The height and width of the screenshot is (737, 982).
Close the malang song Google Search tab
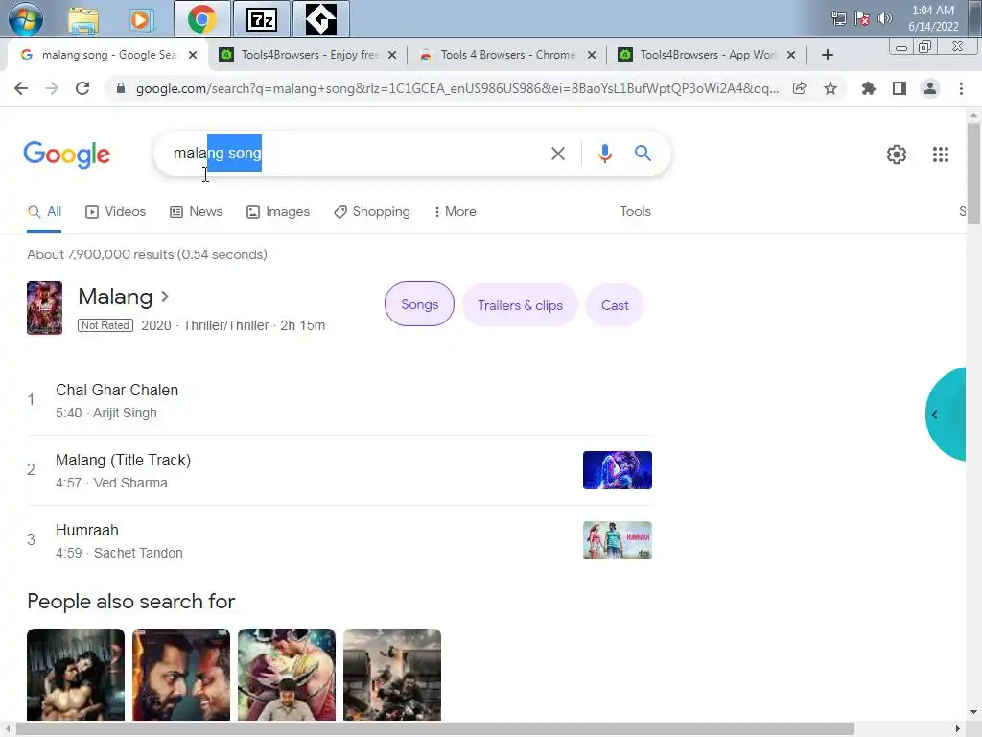(x=193, y=55)
